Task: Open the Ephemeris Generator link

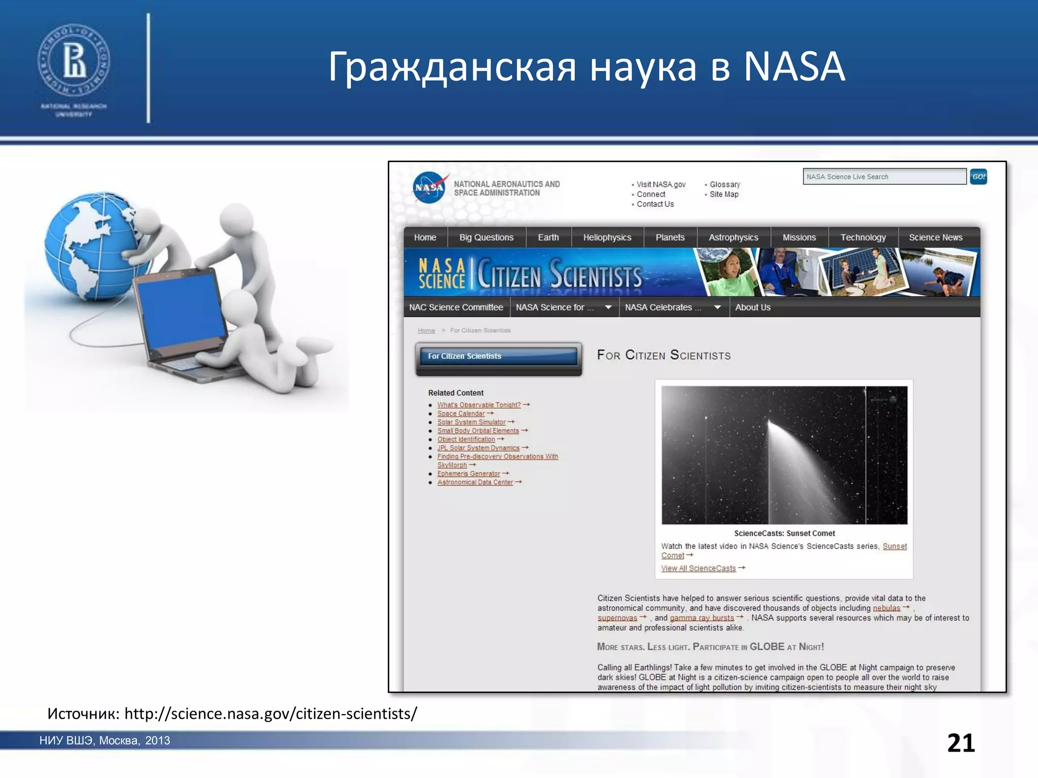Action: (469, 474)
